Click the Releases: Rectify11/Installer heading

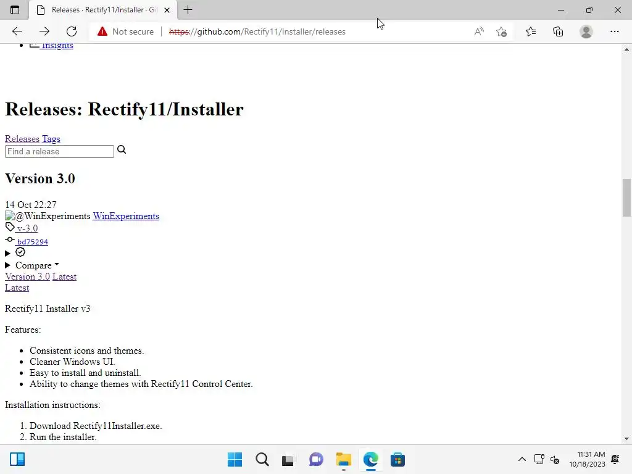[x=124, y=109]
